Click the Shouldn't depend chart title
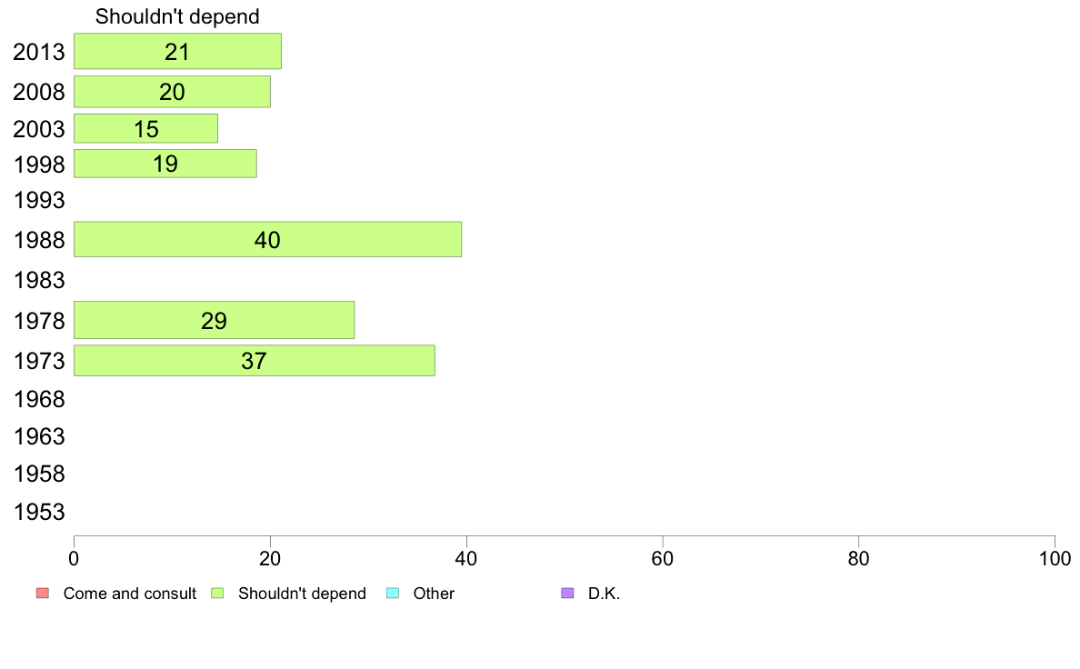The image size is (1080, 669). (x=177, y=16)
